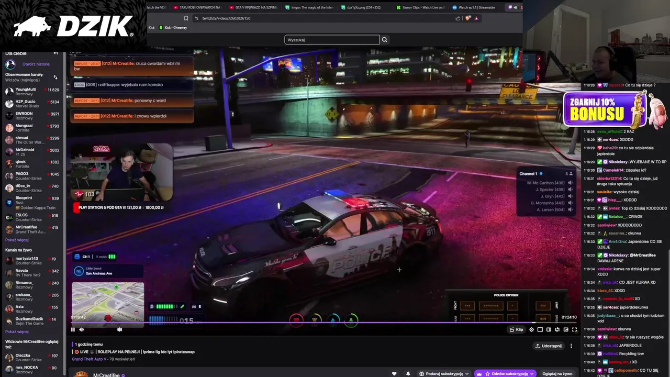
Task: Click the twitch.tv address bar URL
Action: pyautogui.click(x=226, y=18)
